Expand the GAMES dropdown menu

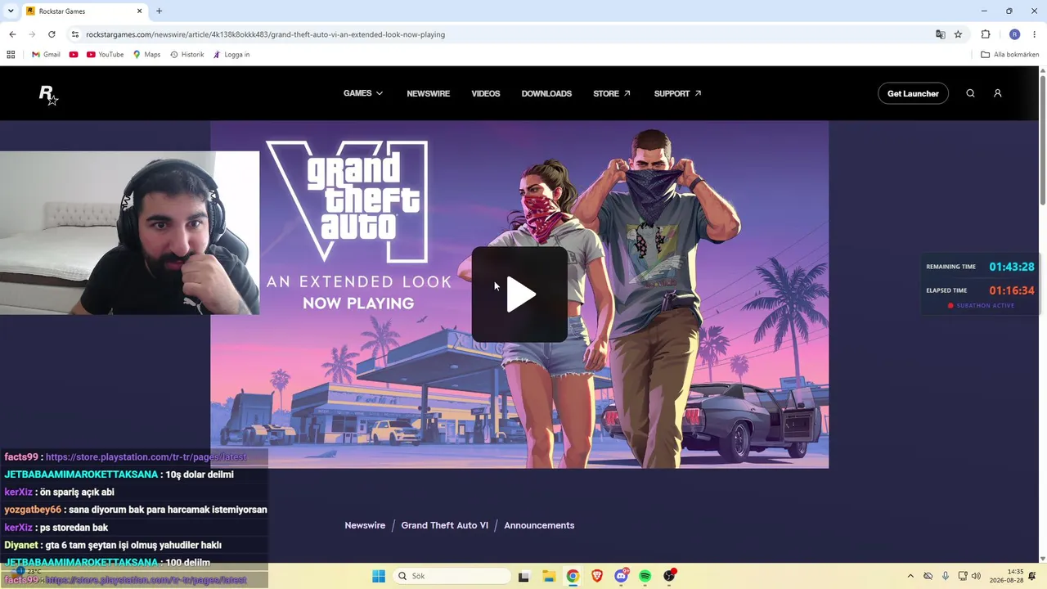[x=363, y=93]
